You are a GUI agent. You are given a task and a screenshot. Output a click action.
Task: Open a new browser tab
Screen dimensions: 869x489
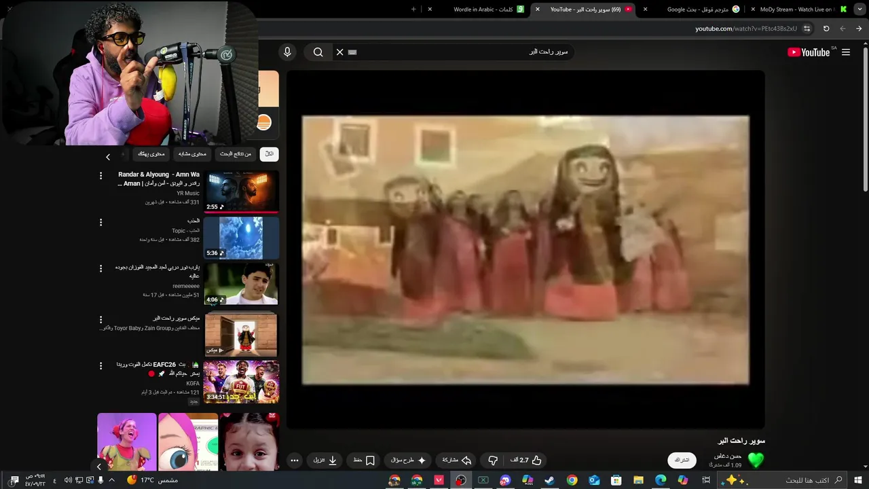(x=413, y=10)
